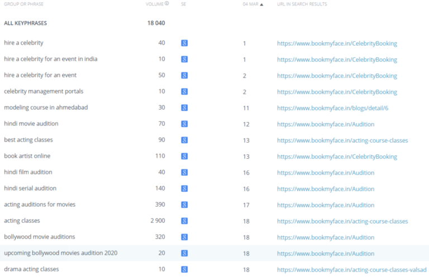Viewport: 429px width, 277px height.
Task: Open Audition link for 'hindi movie audition'
Action: pos(326,124)
